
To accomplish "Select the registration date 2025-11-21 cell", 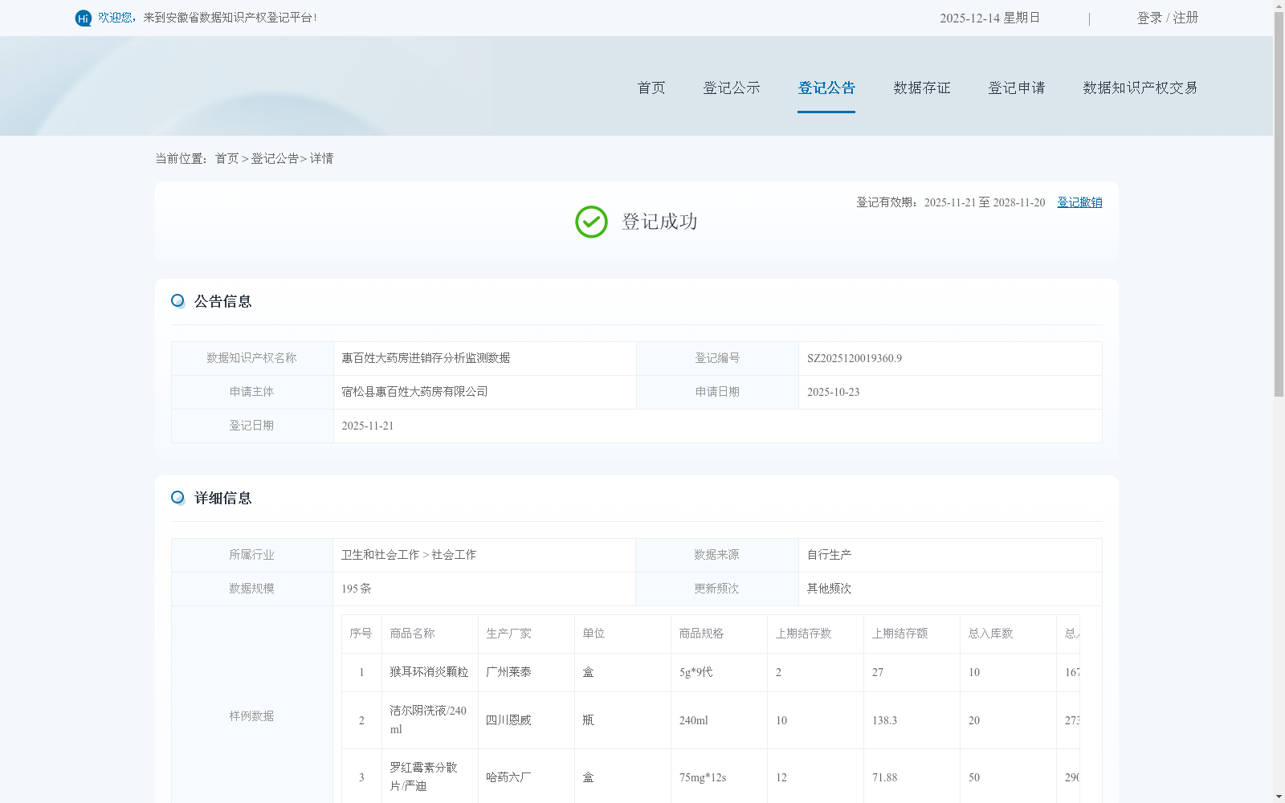I will [x=717, y=426].
